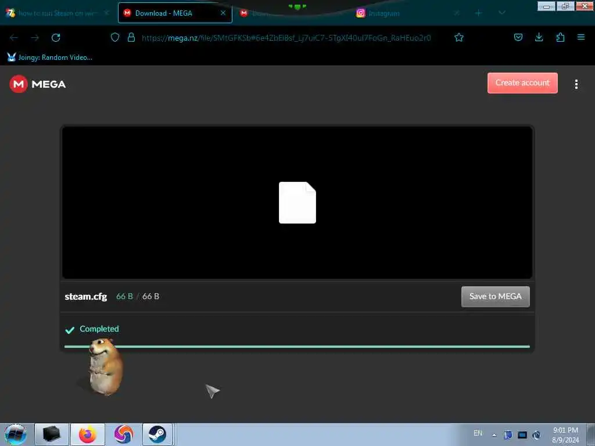Open the black folder taskbar icon
The image size is (595, 446).
coord(52,434)
